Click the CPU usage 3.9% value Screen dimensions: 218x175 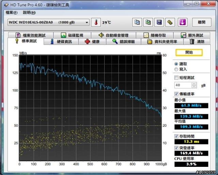[191, 164]
